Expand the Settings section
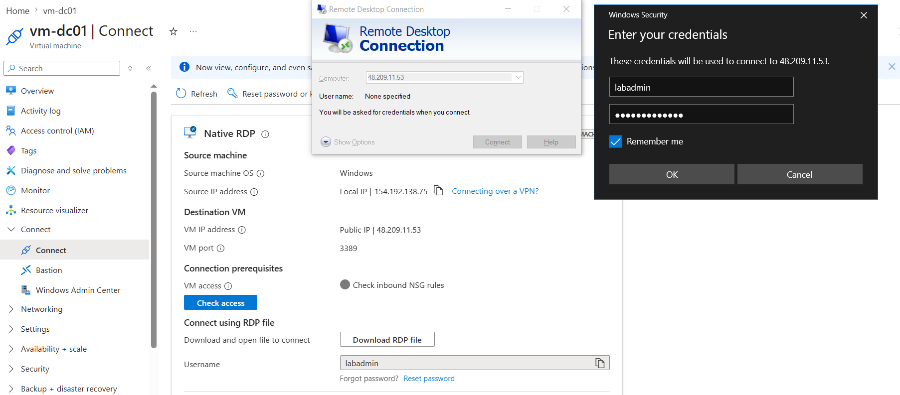The image size is (900, 395). pos(11,329)
